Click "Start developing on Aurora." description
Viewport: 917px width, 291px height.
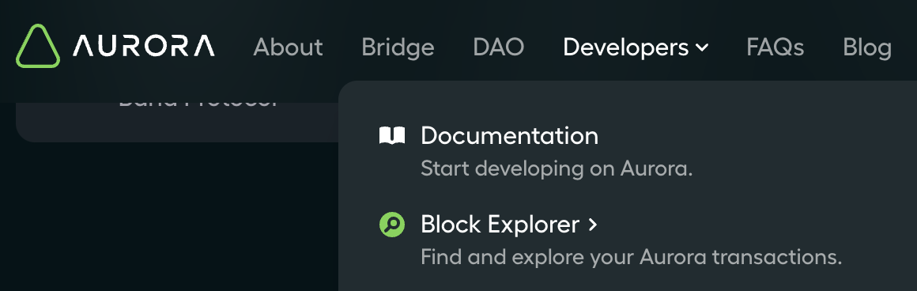click(x=557, y=169)
